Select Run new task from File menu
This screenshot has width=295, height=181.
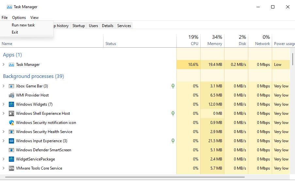tap(23, 25)
